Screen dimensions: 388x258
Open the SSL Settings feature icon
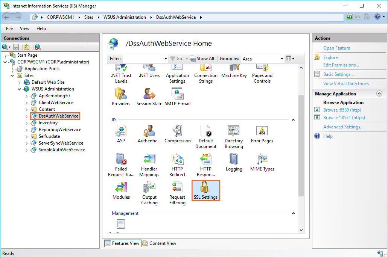205,190
